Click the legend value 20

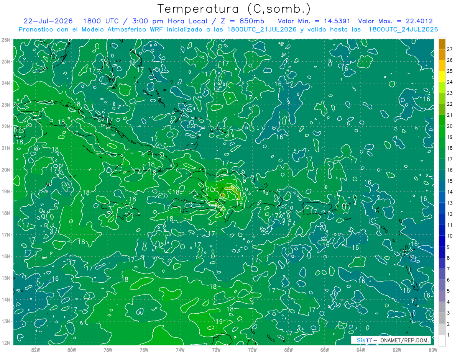[x=450, y=126]
